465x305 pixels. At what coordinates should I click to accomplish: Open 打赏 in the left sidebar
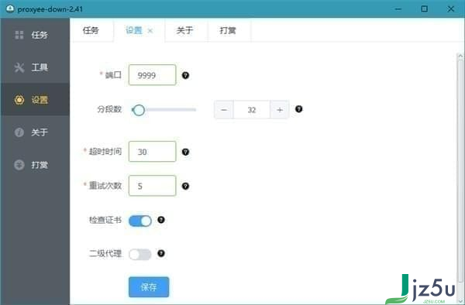(x=35, y=165)
